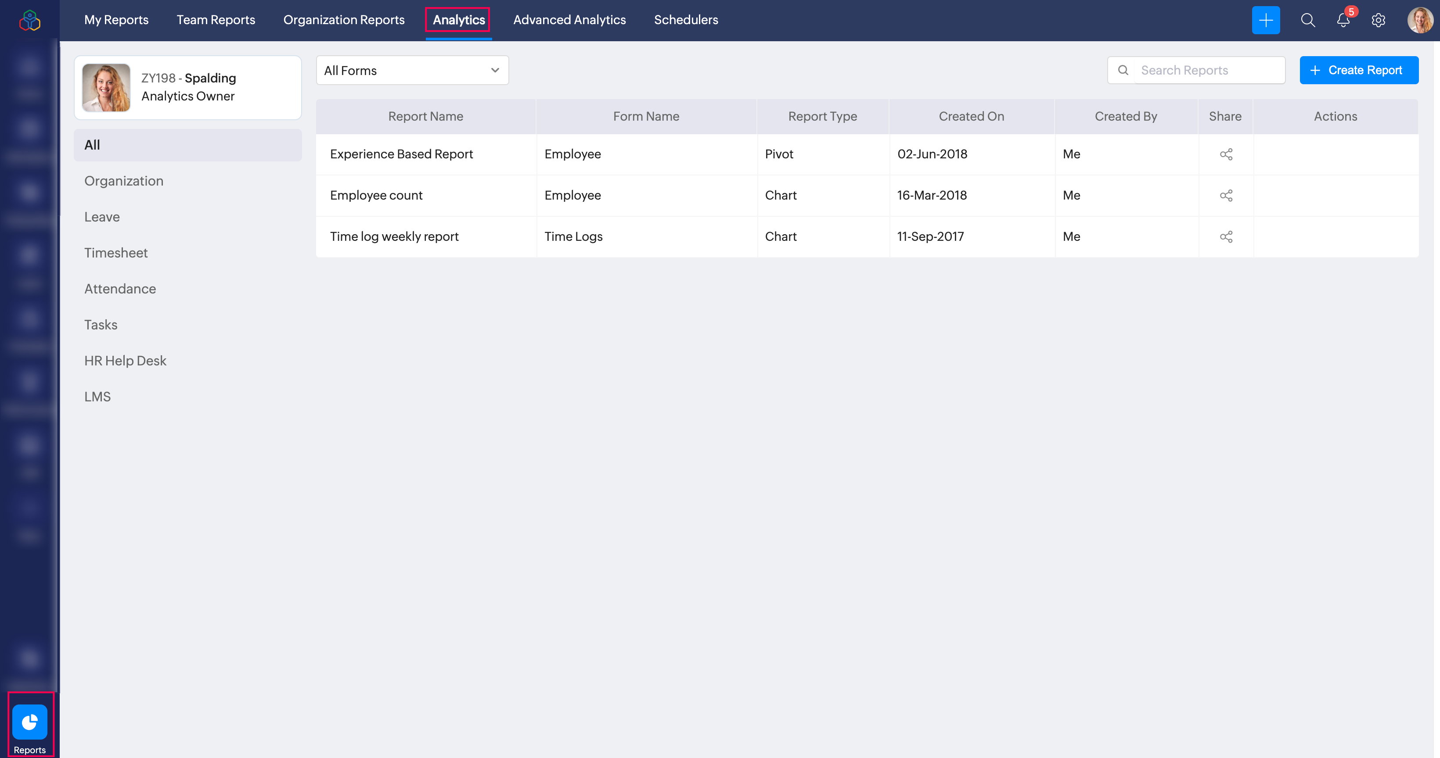Go to the My Reports tab
Screen dimensions: 1440x758
[x=116, y=20]
